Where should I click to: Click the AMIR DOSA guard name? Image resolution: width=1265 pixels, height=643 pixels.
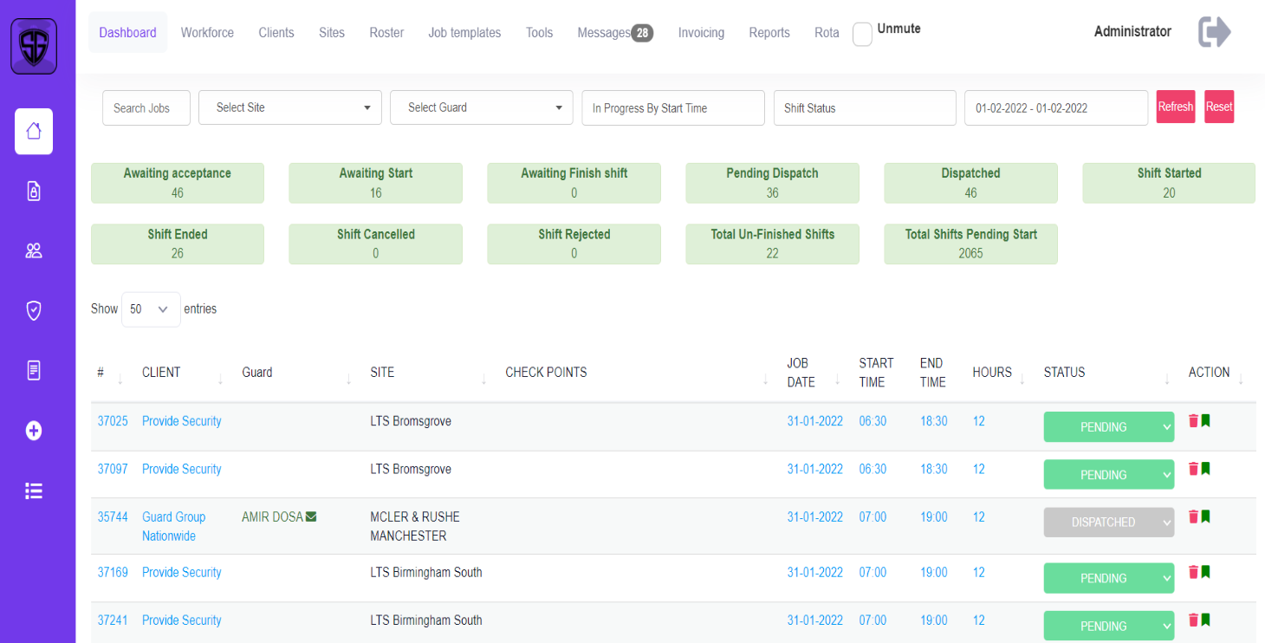click(x=272, y=516)
